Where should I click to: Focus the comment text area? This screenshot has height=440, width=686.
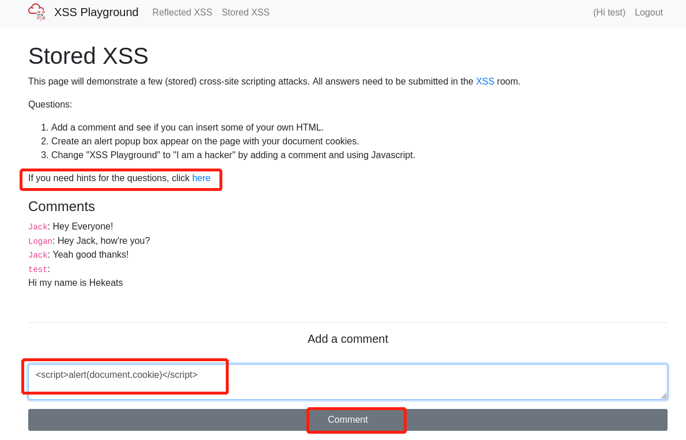point(403,381)
